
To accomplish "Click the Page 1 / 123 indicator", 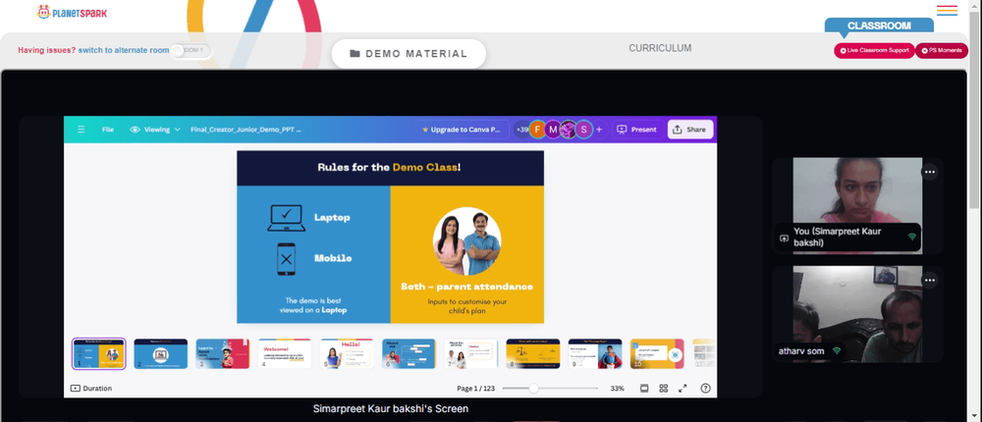I will [476, 389].
